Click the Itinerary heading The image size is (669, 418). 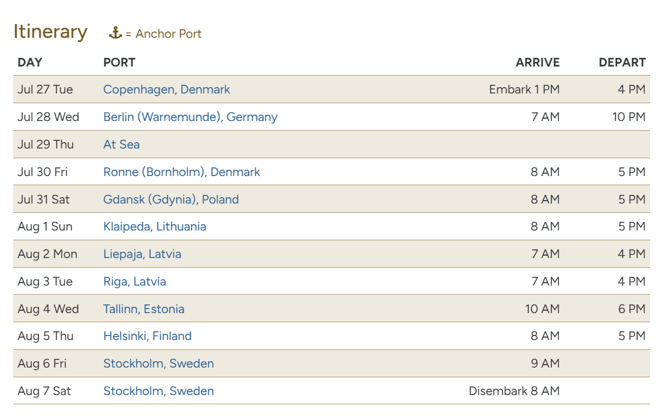(x=50, y=32)
